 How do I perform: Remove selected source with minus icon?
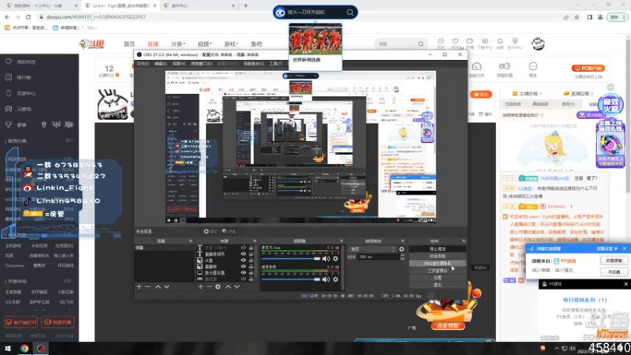point(209,286)
